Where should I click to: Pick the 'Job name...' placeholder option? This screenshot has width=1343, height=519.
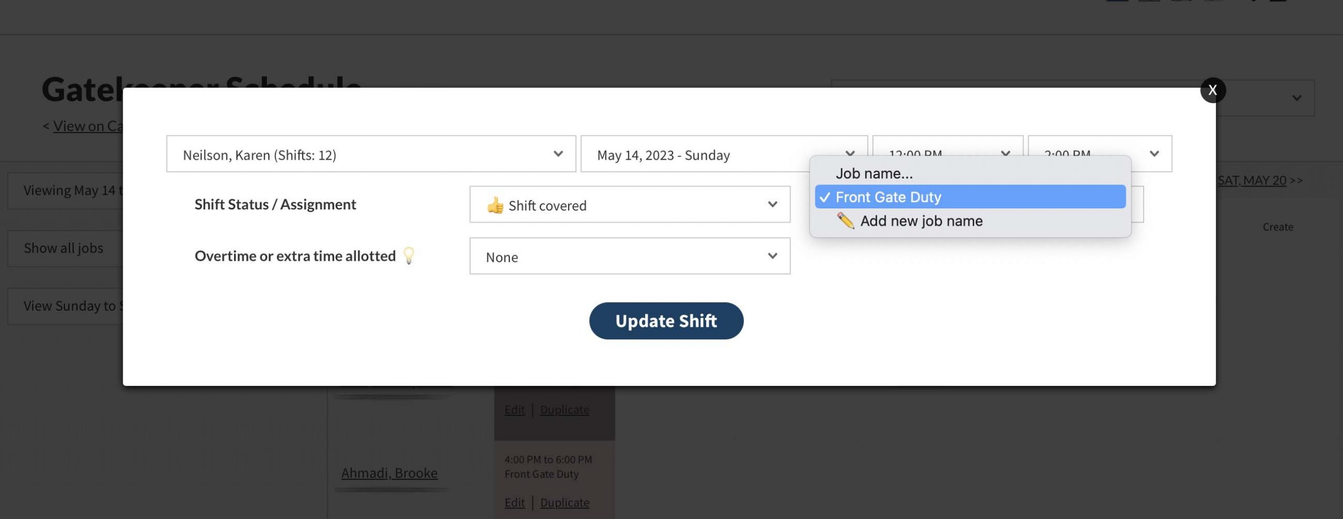874,173
